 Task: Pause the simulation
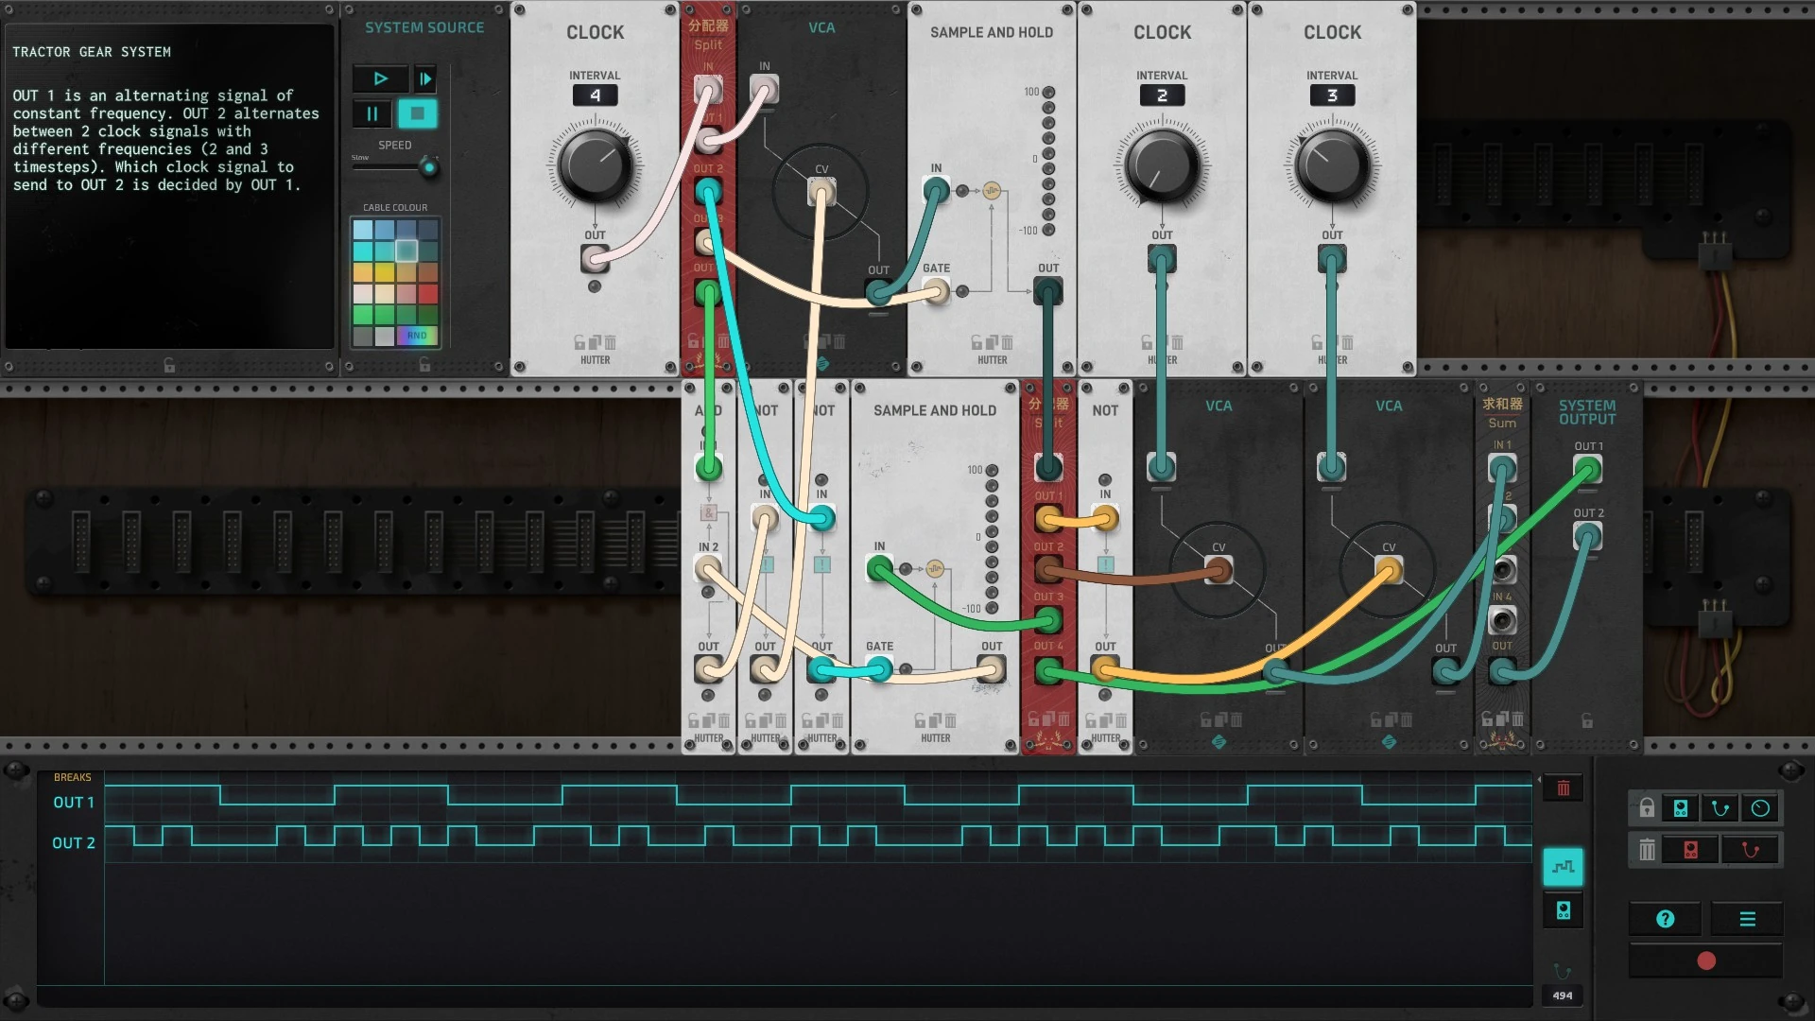[x=372, y=114]
